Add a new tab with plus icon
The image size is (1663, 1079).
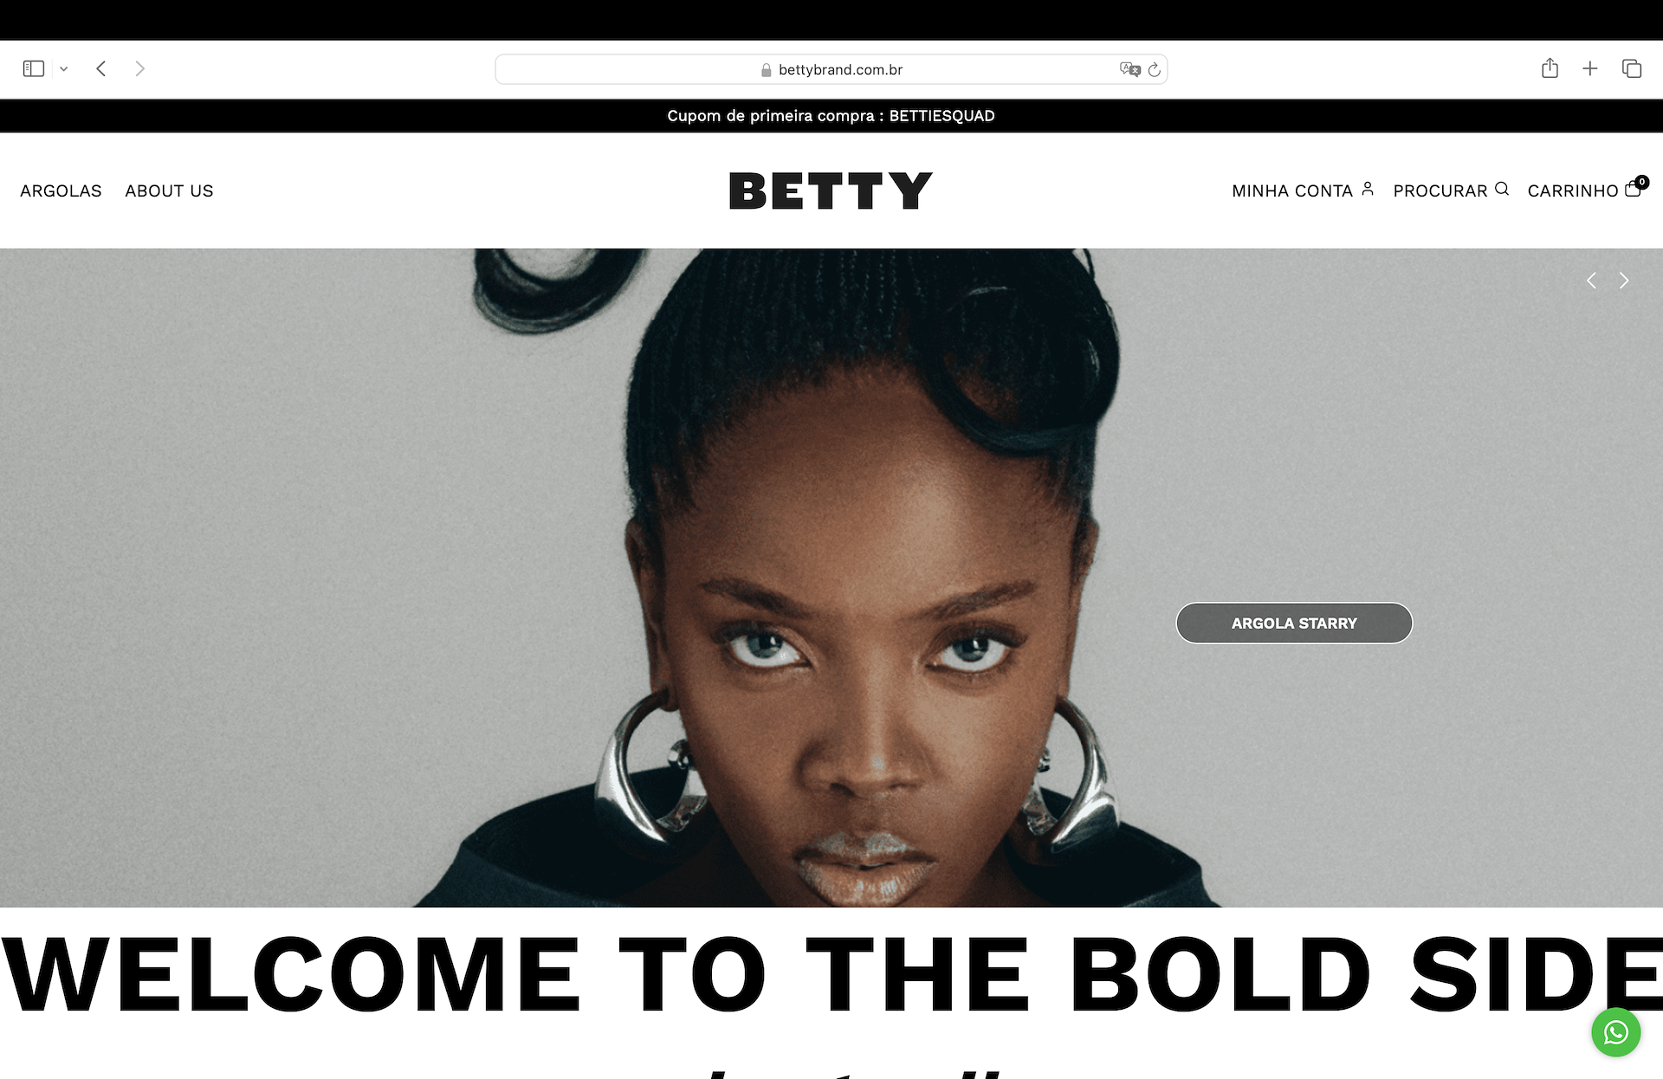tap(1590, 68)
